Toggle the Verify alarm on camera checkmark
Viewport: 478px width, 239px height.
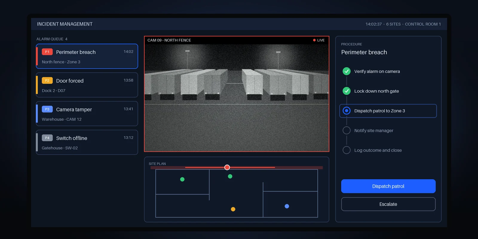tap(347, 71)
